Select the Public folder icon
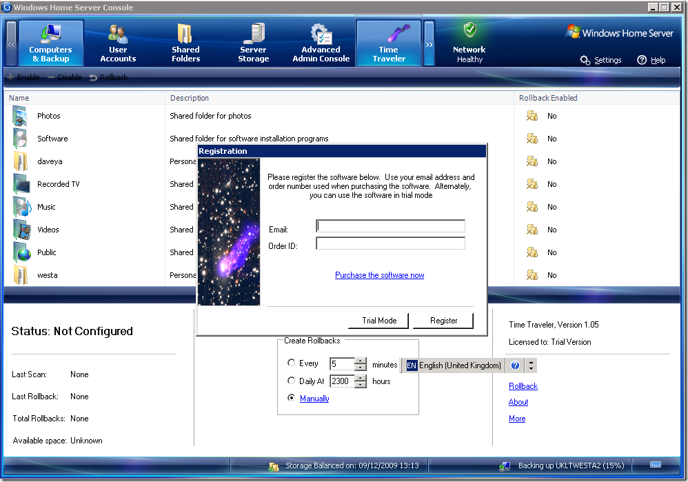Screen dimensions: 688x482 click(x=21, y=252)
